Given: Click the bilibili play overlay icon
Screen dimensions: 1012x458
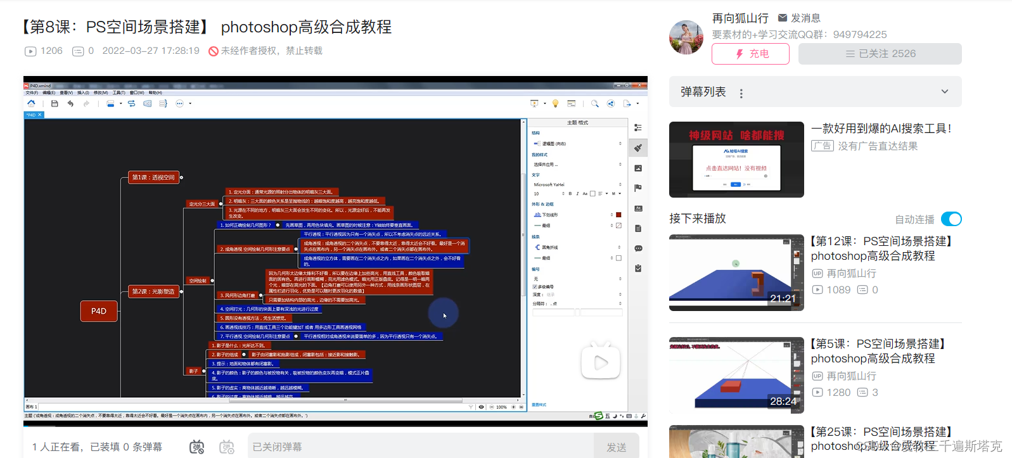Looking at the screenshot, I should (601, 360).
